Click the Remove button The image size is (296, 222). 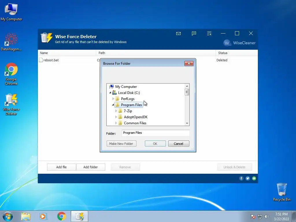pyautogui.click(x=125, y=167)
